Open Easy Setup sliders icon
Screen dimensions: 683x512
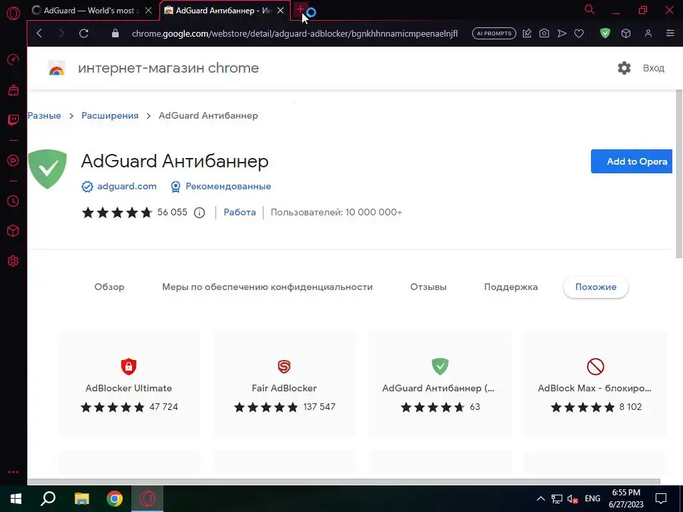coord(670,33)
